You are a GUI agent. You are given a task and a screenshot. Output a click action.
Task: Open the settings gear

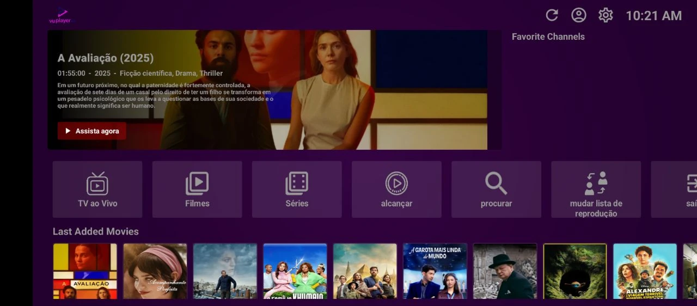(x=606, y=15)
